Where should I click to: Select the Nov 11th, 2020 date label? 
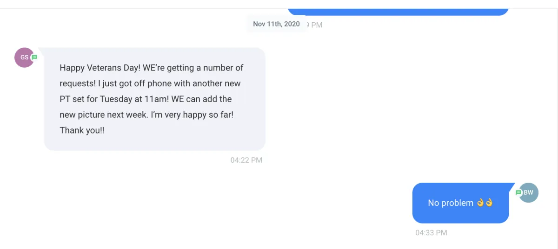coord(276,24)
